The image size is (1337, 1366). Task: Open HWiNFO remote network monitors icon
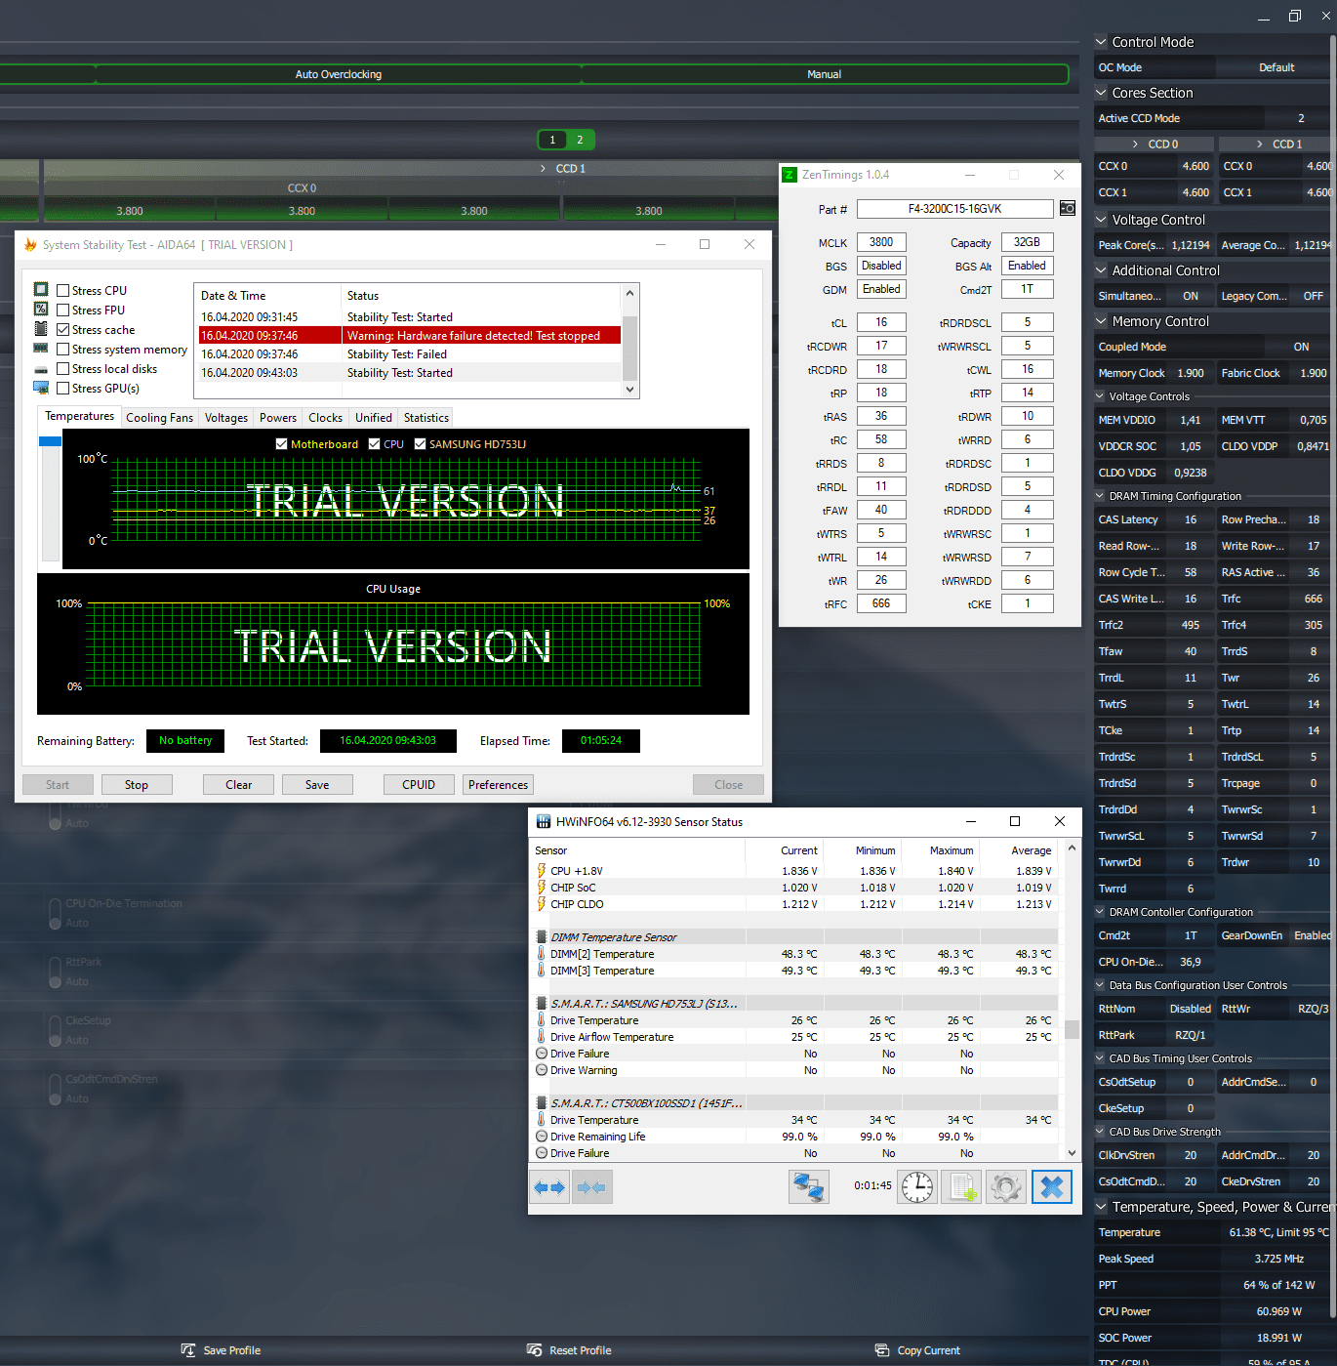coord(809,1187)
